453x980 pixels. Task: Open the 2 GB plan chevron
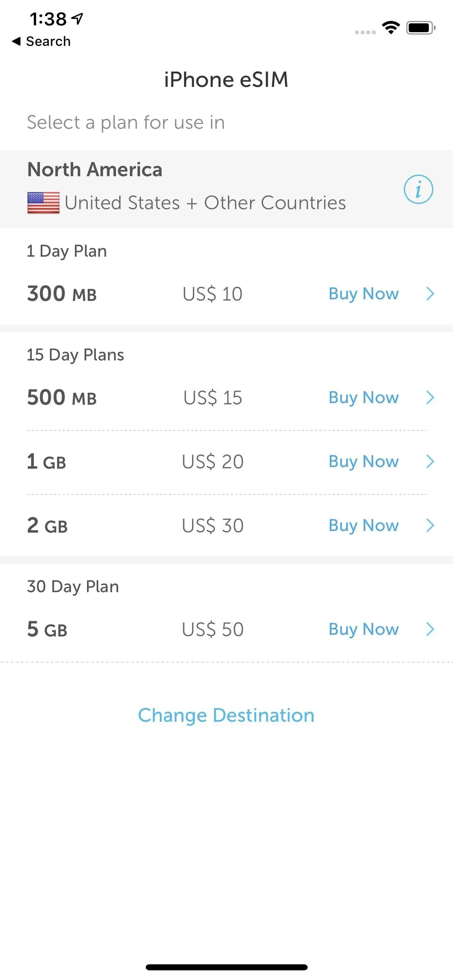point(430,525)
